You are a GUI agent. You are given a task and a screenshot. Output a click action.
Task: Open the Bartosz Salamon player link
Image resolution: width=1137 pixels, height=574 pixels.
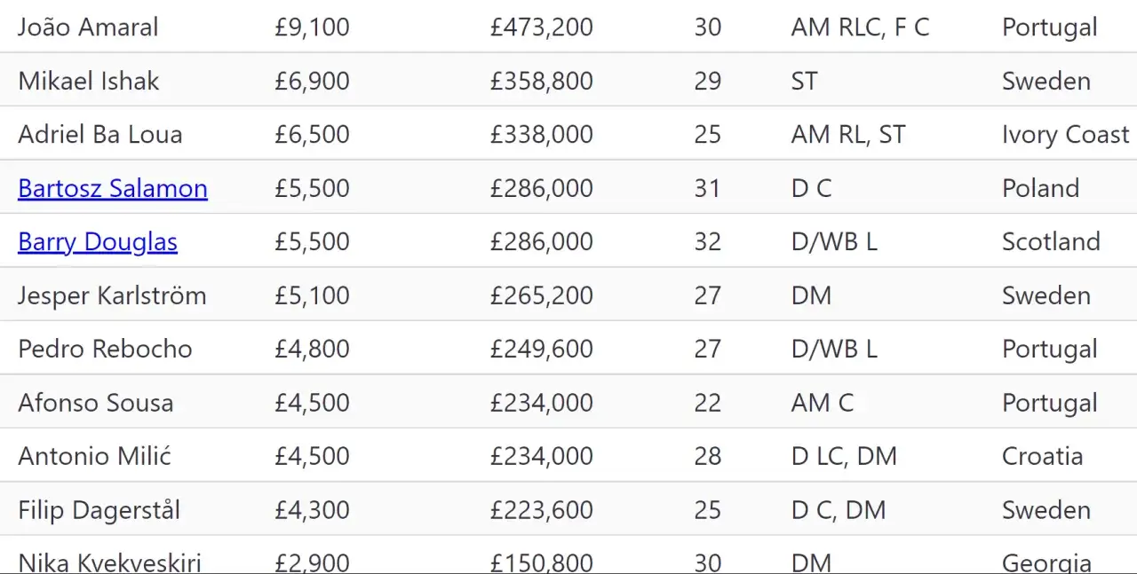click(x=113, y=188)
